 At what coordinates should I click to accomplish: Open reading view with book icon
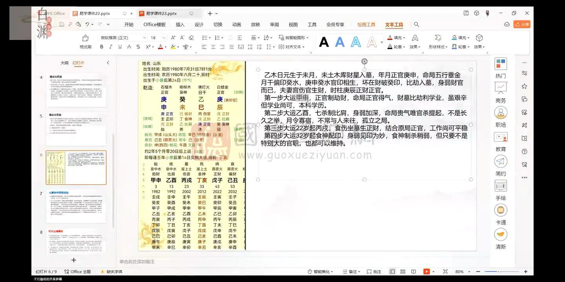click(x=414, y=271)
